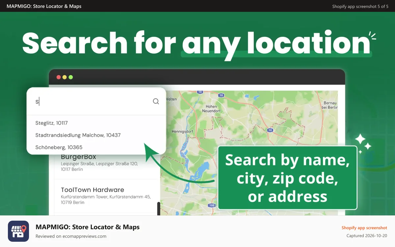Click the Hohen Neuendorf map label
Screen dimensions: 395x247
211,109
